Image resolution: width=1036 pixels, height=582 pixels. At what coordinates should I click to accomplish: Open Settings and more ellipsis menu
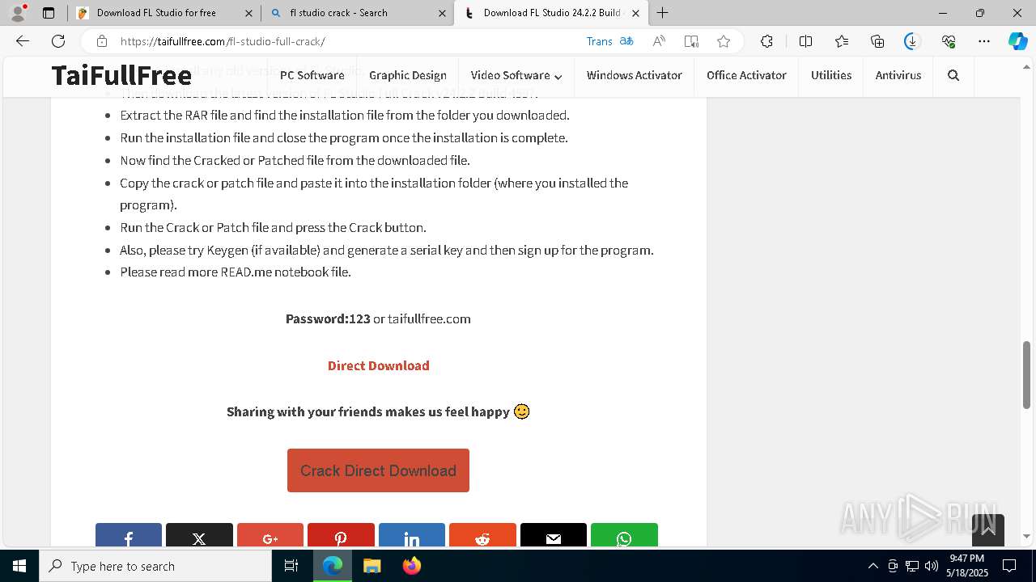coord(984,41)
